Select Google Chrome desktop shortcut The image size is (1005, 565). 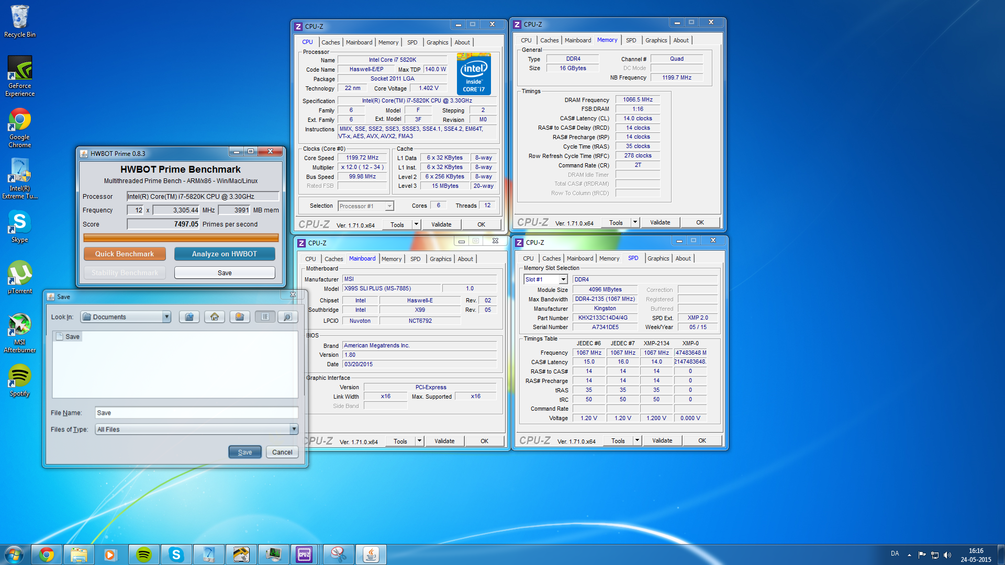[19, 128]
